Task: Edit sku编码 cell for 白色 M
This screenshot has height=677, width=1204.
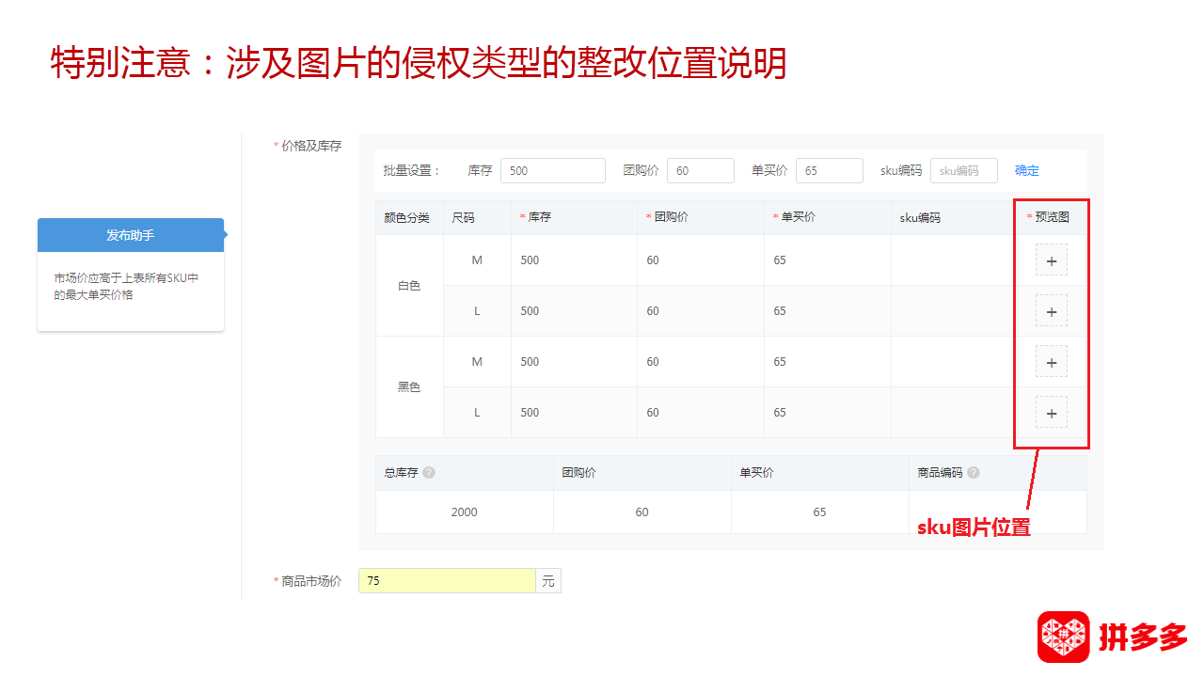Action: point(953,260)
